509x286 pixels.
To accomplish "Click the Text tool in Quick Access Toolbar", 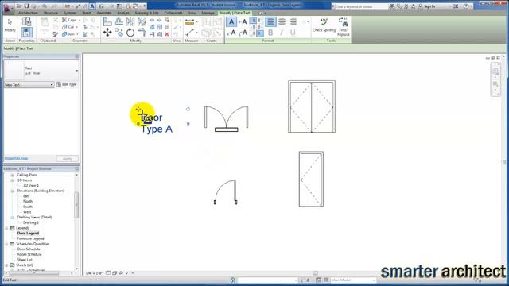I will coord(92,6).
